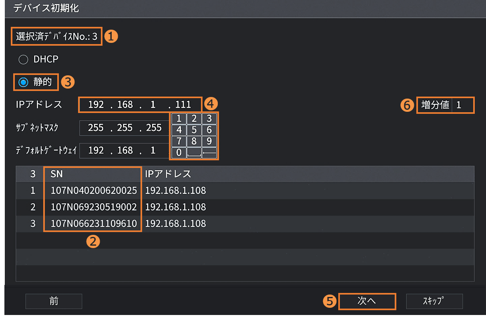Click the 前 (Previous) button
Viewport: 486px width, 321px height.
tap(54, 301)
